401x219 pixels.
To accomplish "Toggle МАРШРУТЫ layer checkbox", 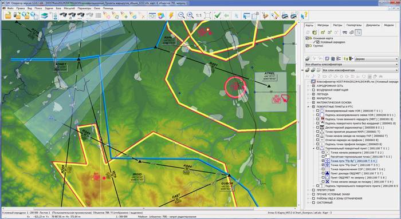I will [x=313, y=98].
